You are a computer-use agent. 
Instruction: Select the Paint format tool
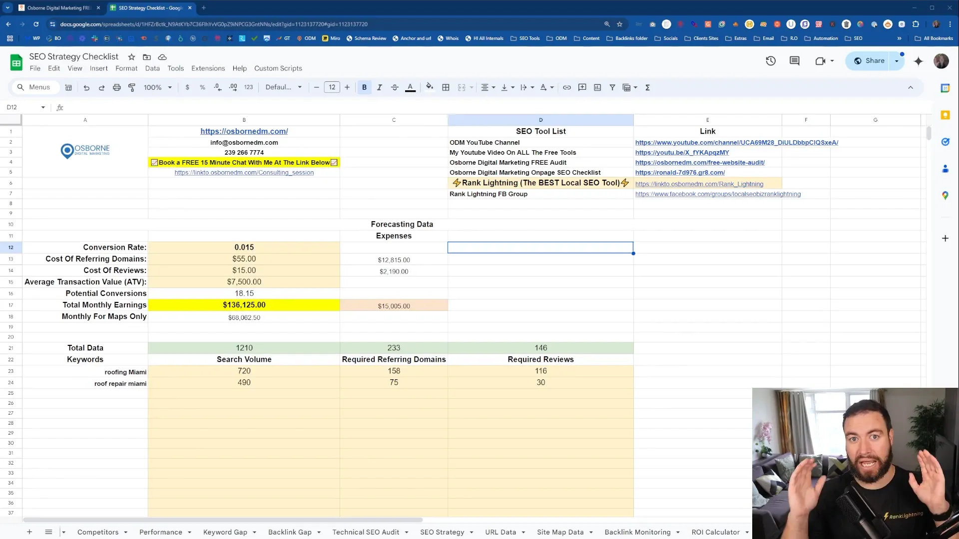coord(132,87)
